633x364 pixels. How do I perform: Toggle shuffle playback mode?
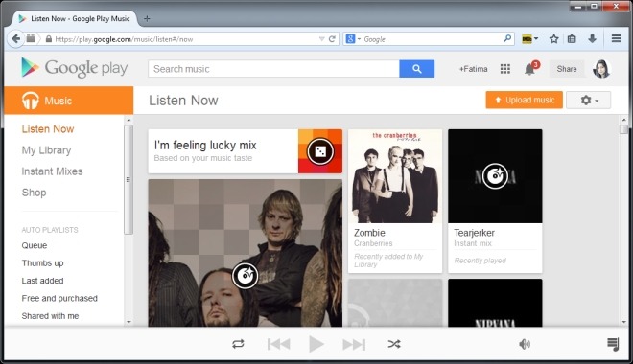coord(394,344)
